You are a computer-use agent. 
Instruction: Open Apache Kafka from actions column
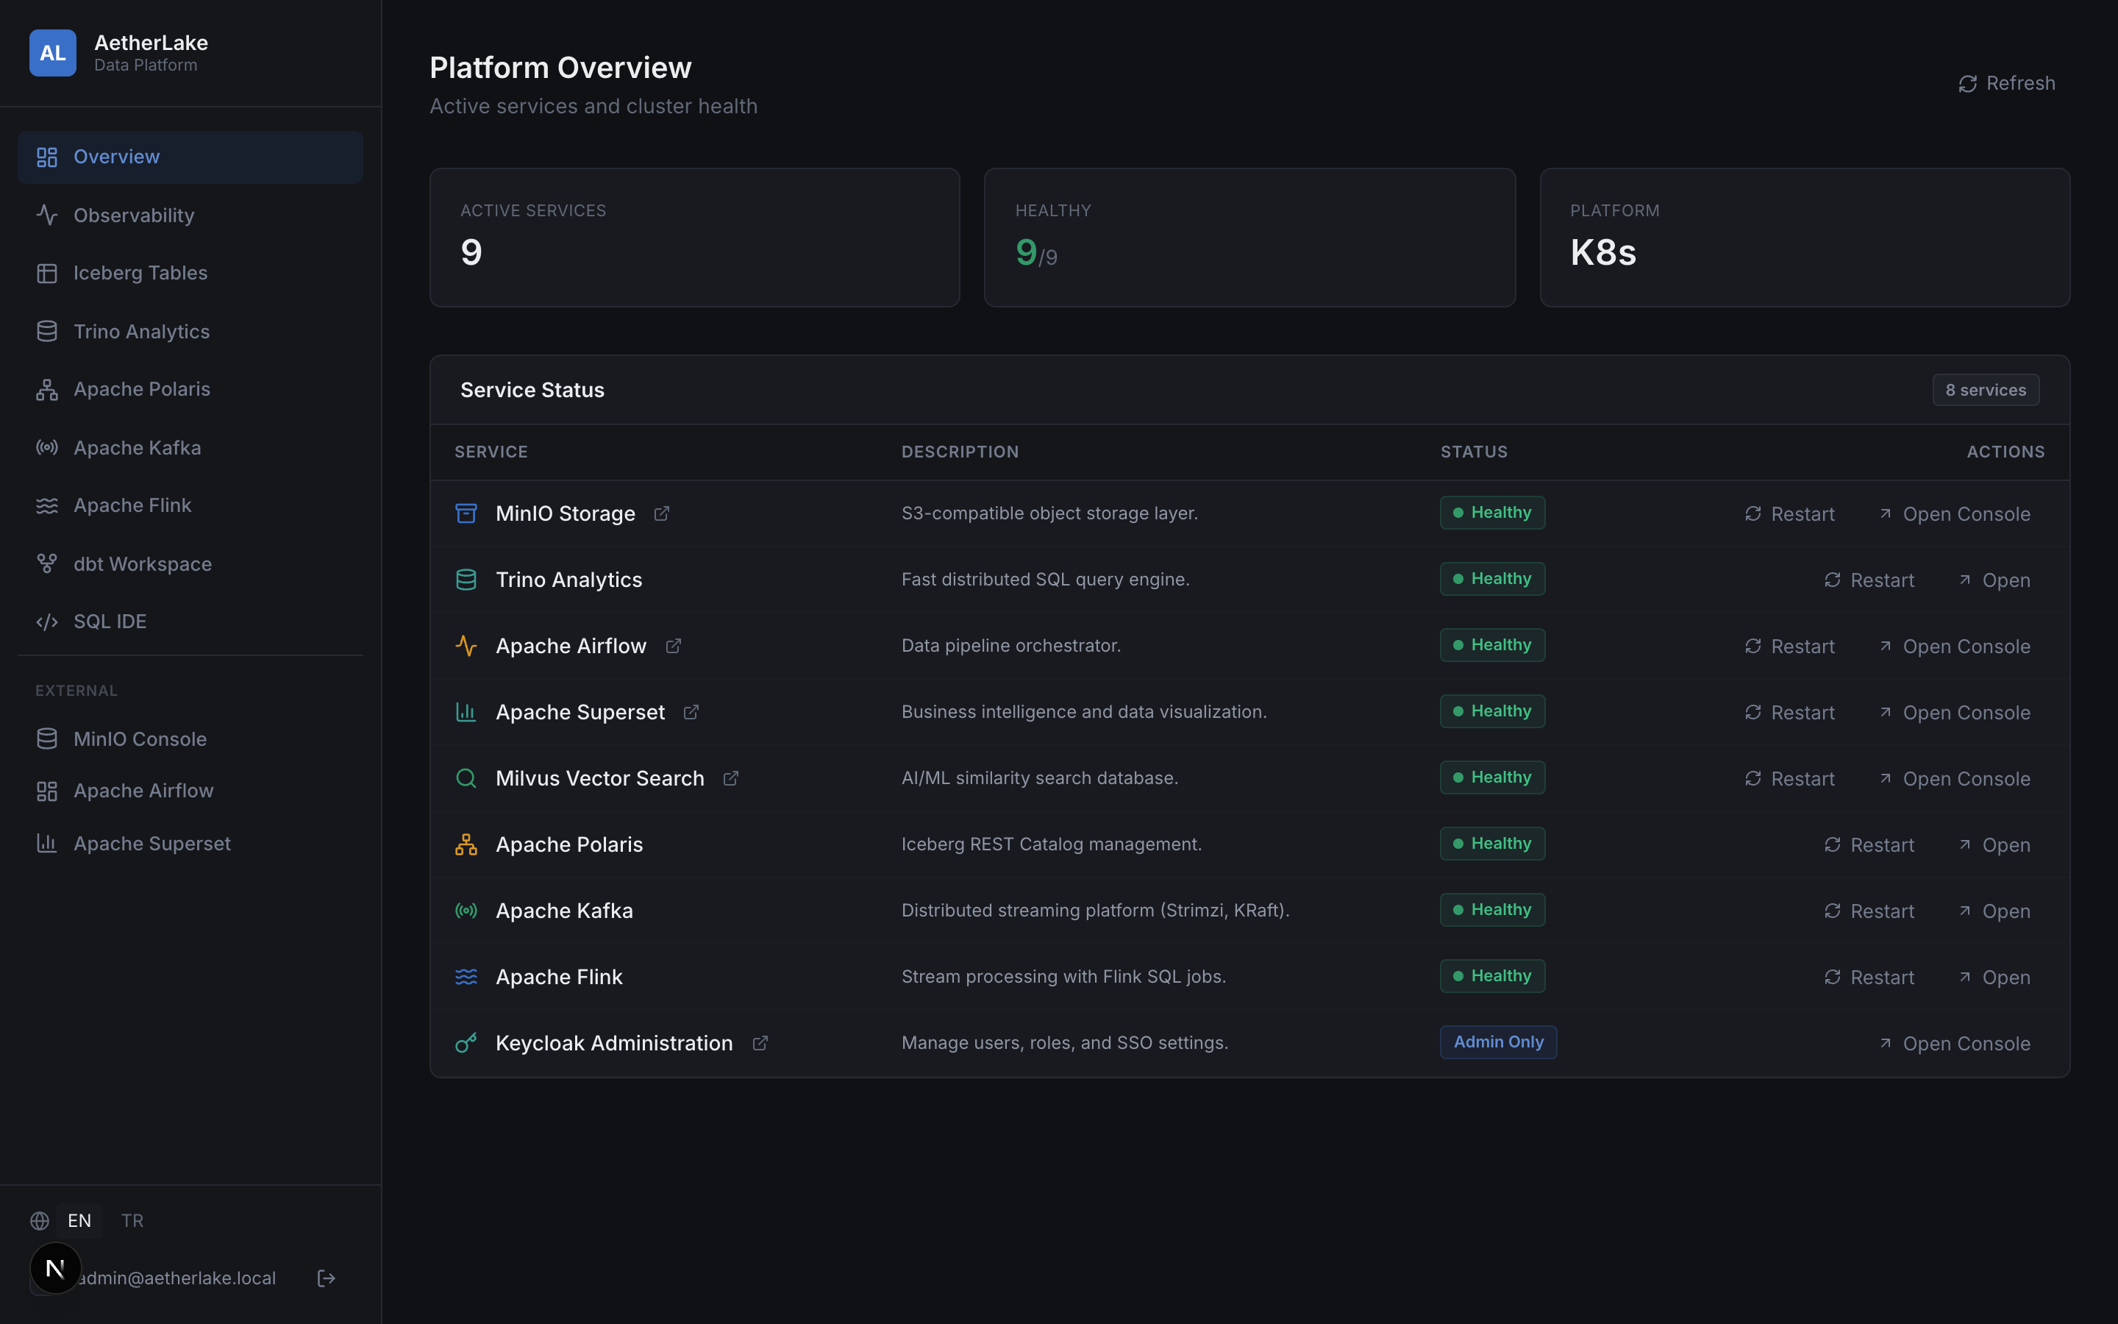pyautogui.click(x=1994, y=911)
